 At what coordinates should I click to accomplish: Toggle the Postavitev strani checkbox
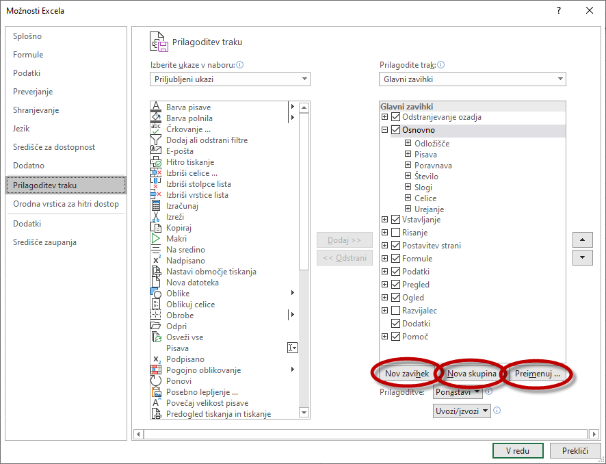395,246
